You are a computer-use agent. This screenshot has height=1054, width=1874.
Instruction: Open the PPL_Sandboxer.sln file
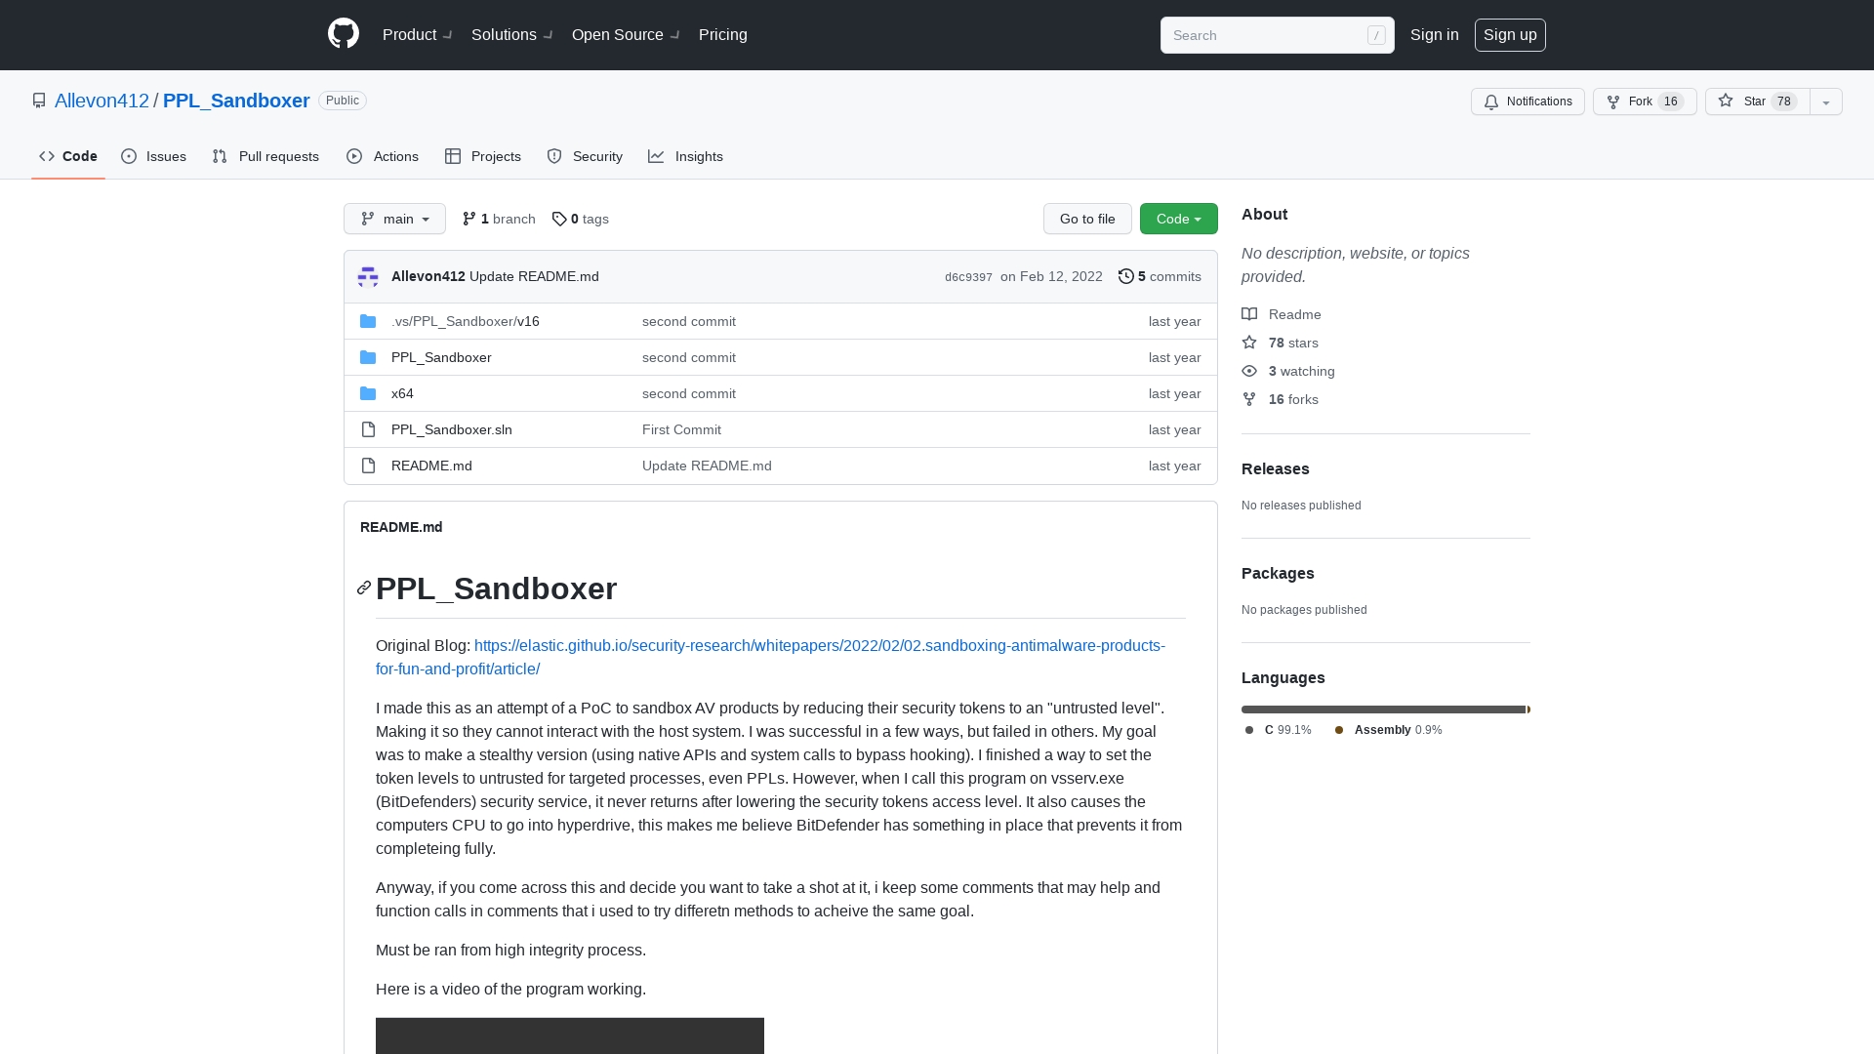click(452, 429)
